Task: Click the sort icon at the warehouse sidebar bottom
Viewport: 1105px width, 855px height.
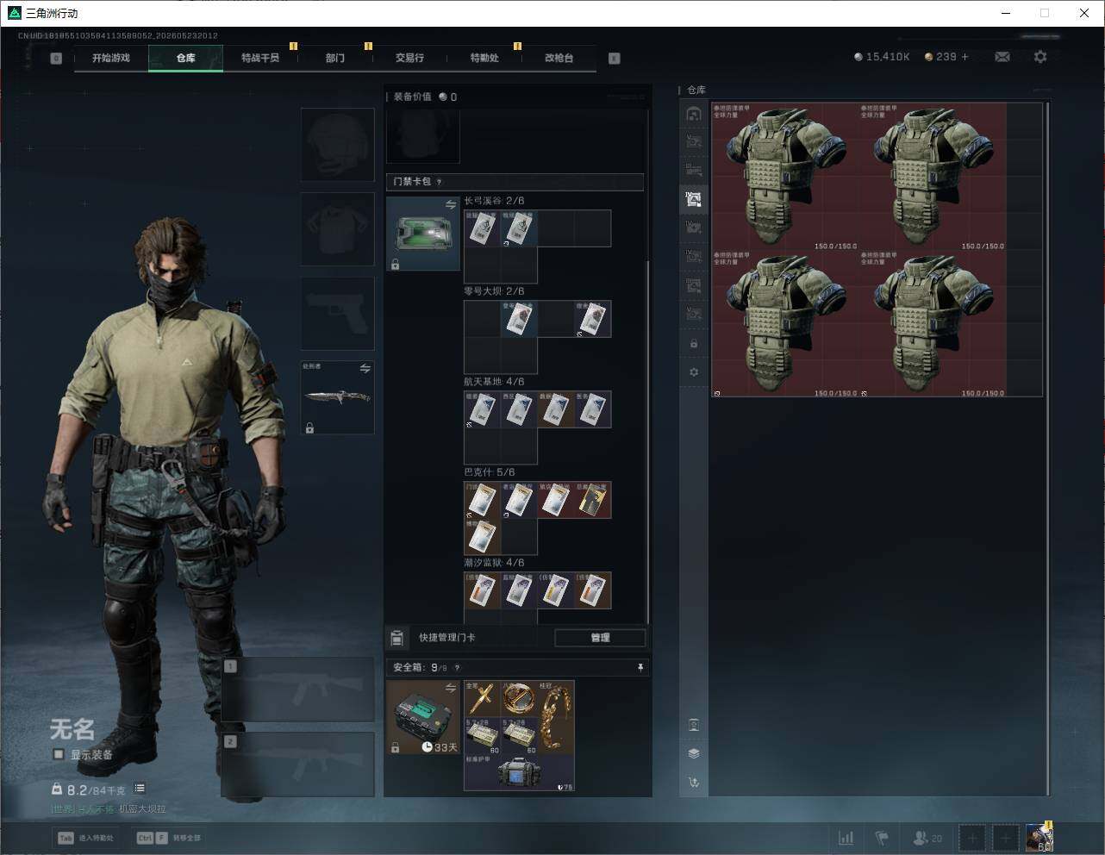Action: 694,783
